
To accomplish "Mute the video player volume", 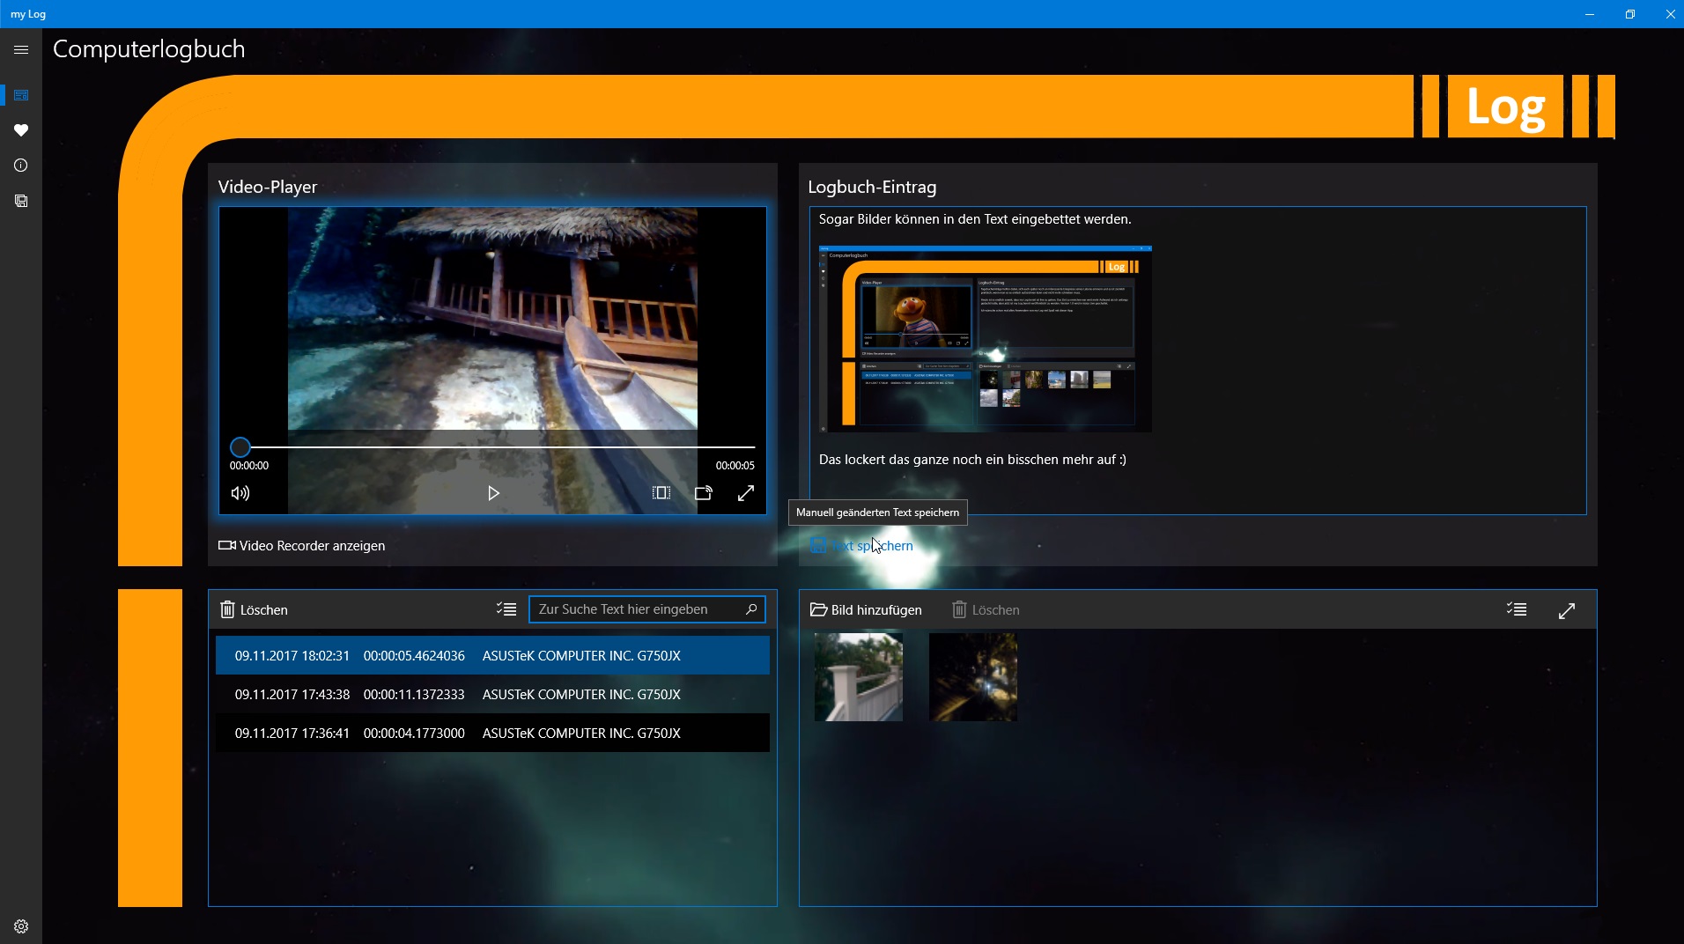I will tap(240, 493).
